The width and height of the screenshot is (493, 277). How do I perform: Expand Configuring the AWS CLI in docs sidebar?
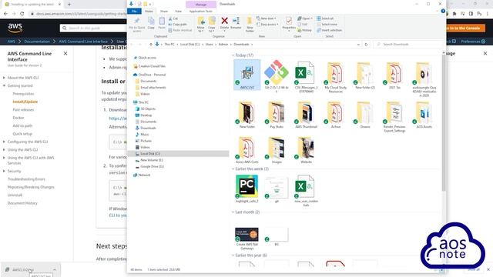(x=4, y=142)
